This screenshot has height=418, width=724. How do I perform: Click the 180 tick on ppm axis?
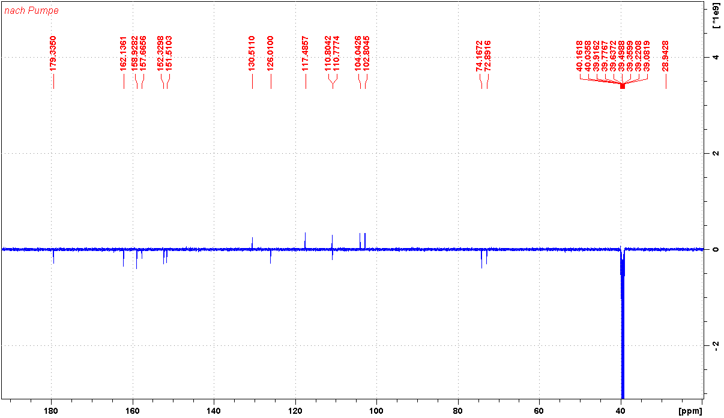[51, 411]
